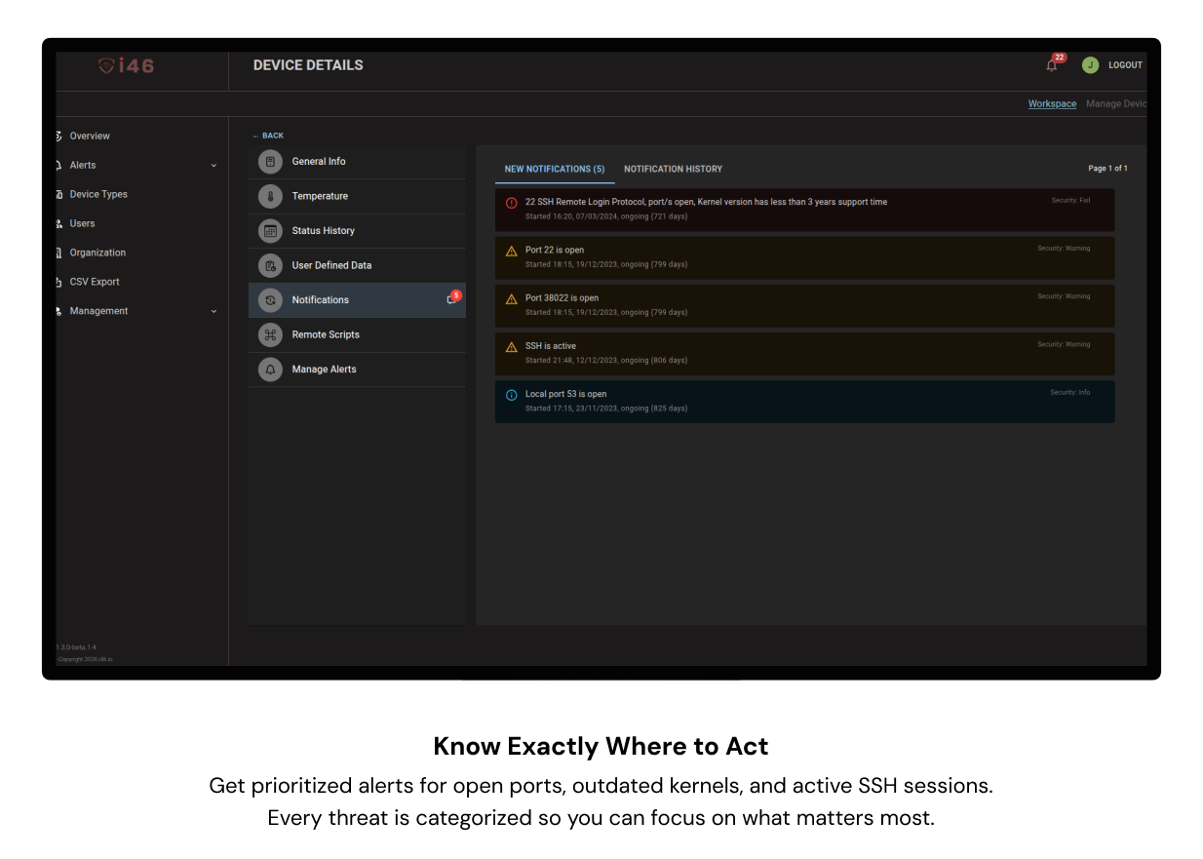Click the notification bell icon showing 22
Screen dimensions: 1203x859
pos(1052,65)
